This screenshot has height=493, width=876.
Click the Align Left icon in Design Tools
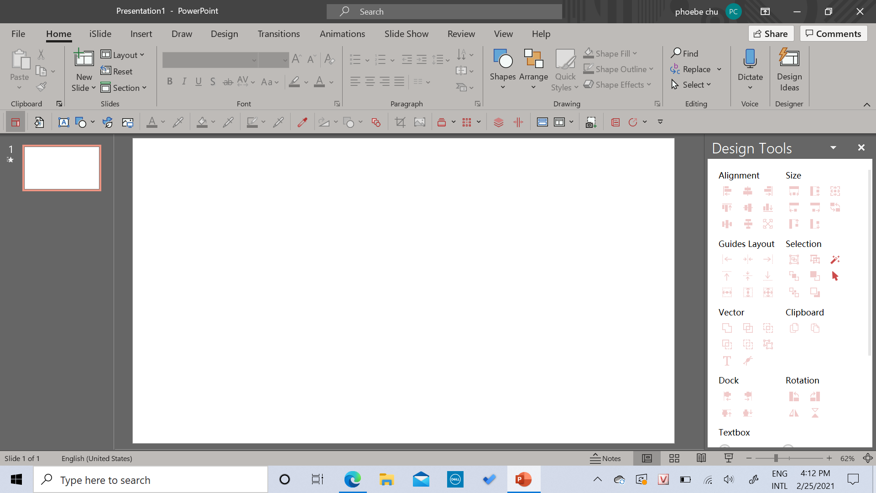point(727,191)
